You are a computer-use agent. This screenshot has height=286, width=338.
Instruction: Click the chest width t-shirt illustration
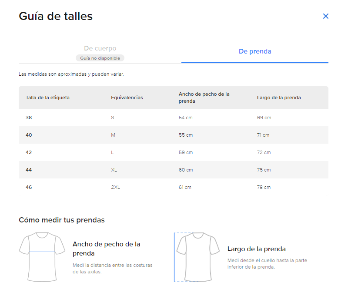tap(42, 257)
